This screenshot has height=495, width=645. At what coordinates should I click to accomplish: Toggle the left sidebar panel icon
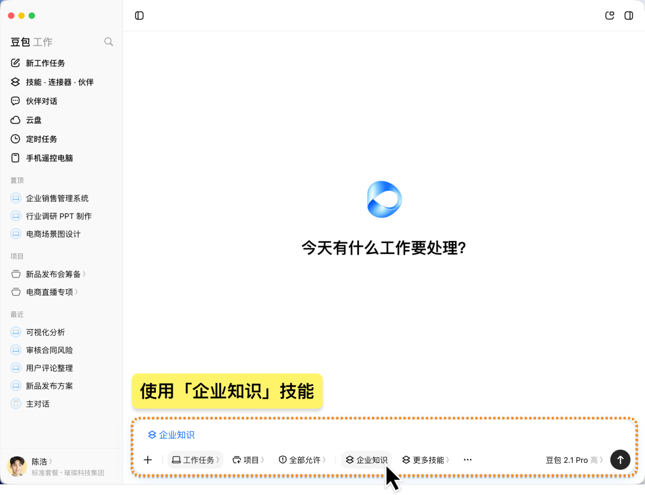pyautogui.click(x=139, y=16)
